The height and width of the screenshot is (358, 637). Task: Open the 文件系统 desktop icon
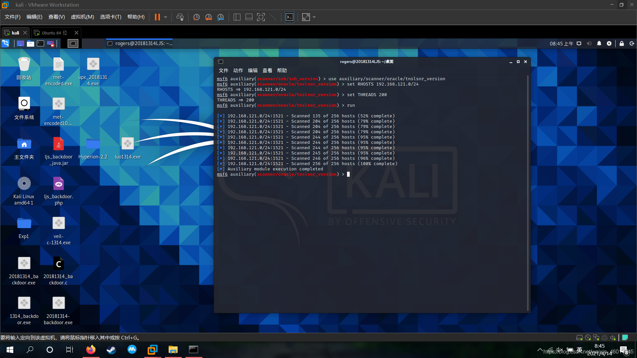pyautogui.click(x=24, y=108)
